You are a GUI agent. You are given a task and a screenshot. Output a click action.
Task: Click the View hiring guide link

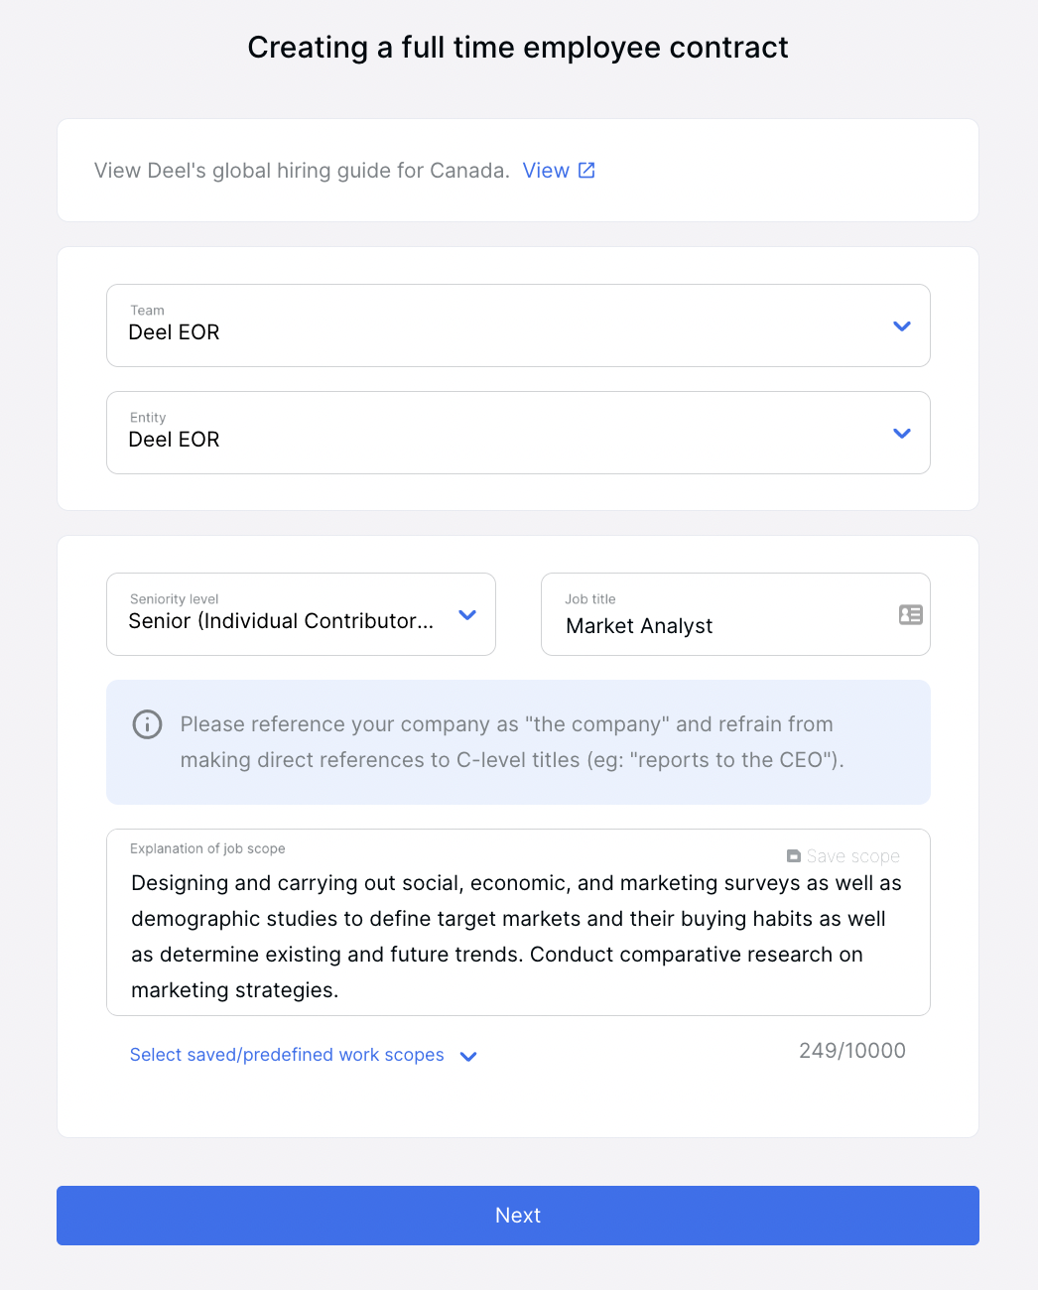click(546, 170)
